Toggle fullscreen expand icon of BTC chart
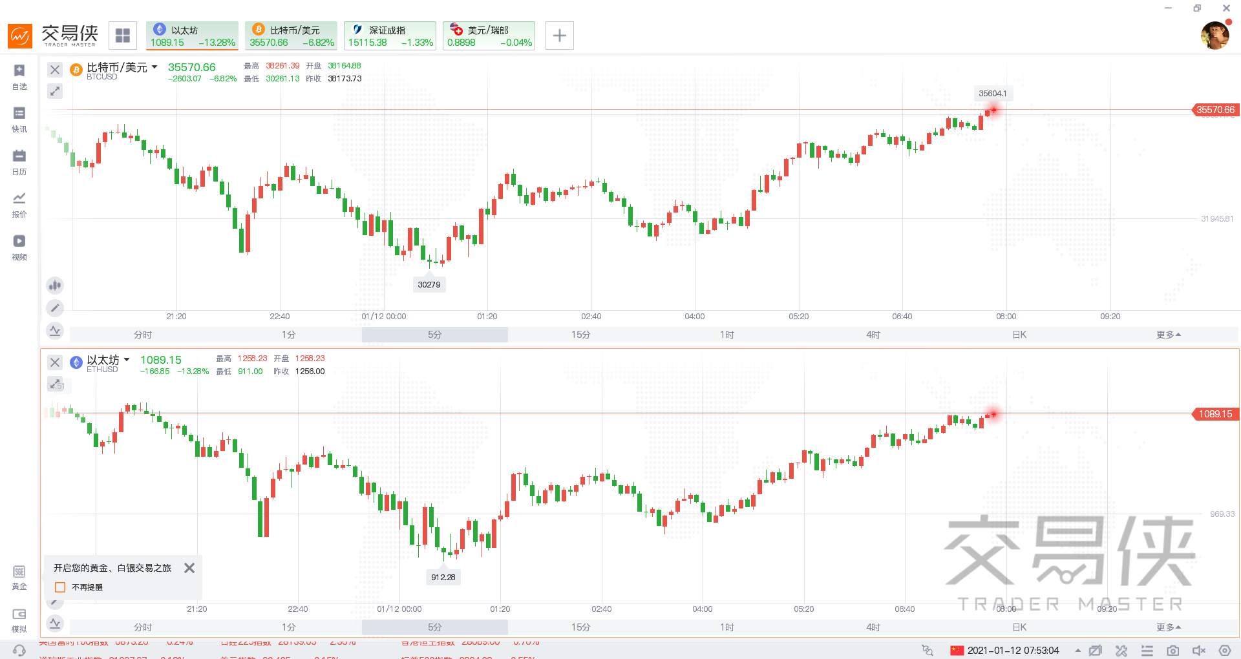This screenshot has height=659, width=1241. (55, 91)
